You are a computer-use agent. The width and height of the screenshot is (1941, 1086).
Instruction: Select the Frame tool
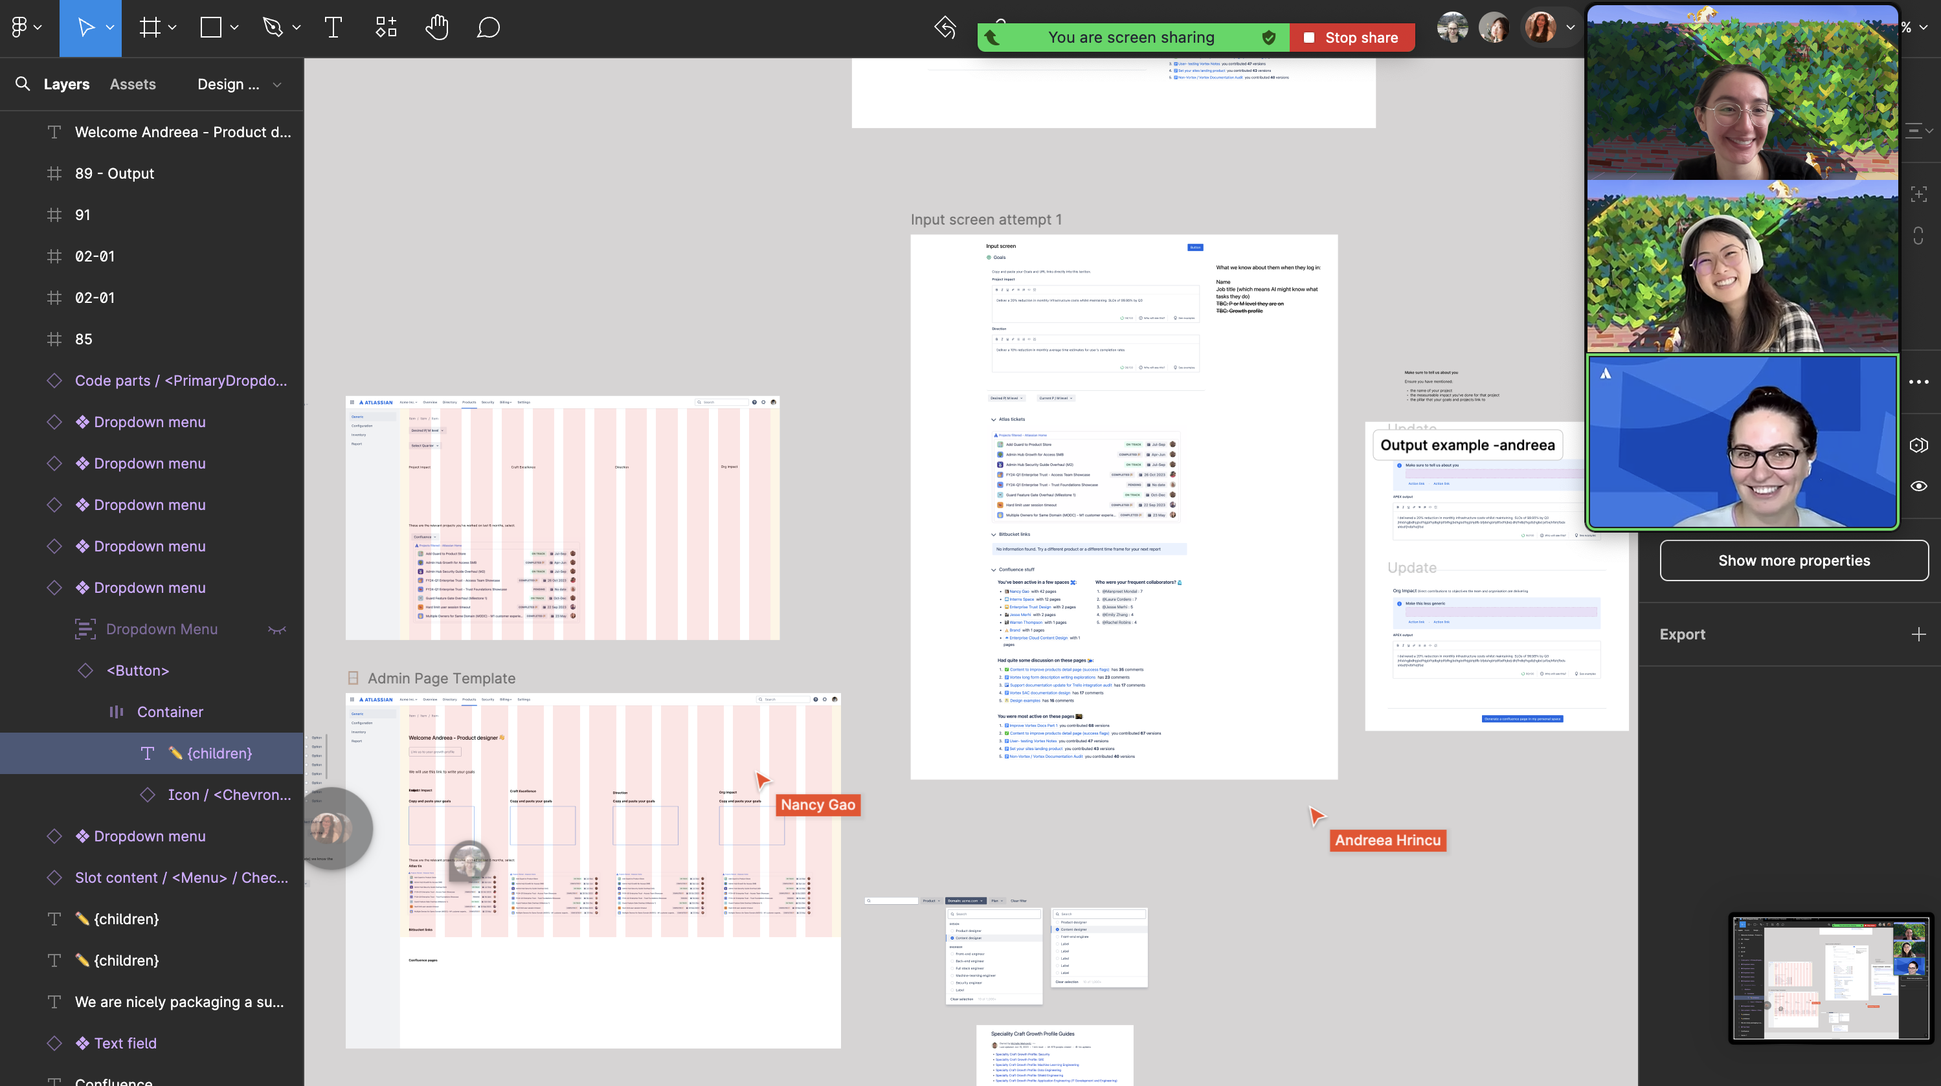click(150, 28)
